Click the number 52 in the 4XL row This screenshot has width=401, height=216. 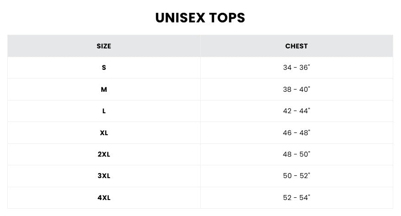point(287,198)
